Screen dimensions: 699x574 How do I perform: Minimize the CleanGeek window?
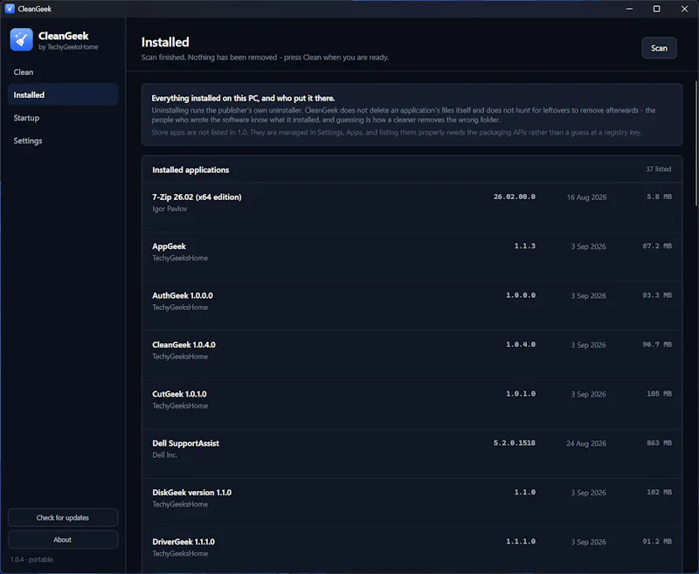[629, 9]
